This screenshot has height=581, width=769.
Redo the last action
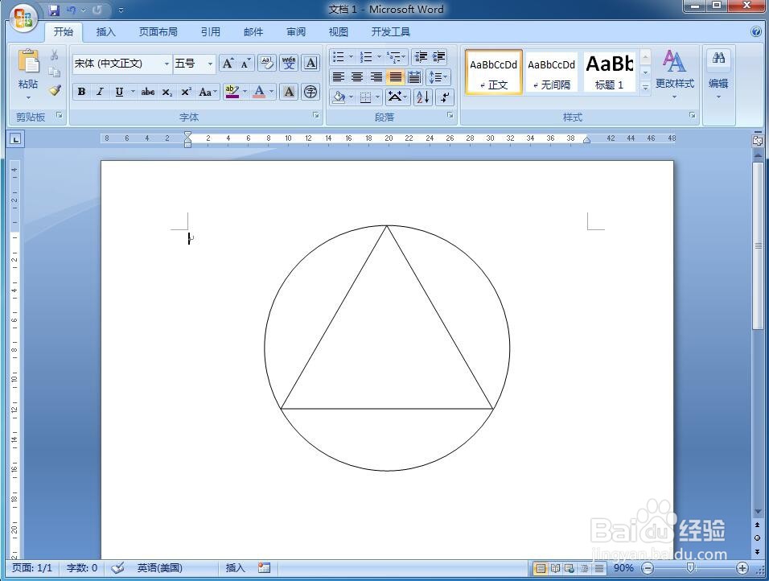pyautogui.click(x=97, y=10)
